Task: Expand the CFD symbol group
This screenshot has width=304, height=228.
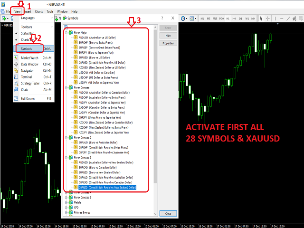Action: tap(66, 207)
